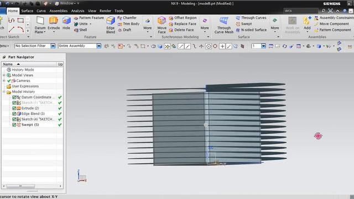The image size is (354, 199).
Task: Select the N-sided Surface tool
Action: [251, 30]
